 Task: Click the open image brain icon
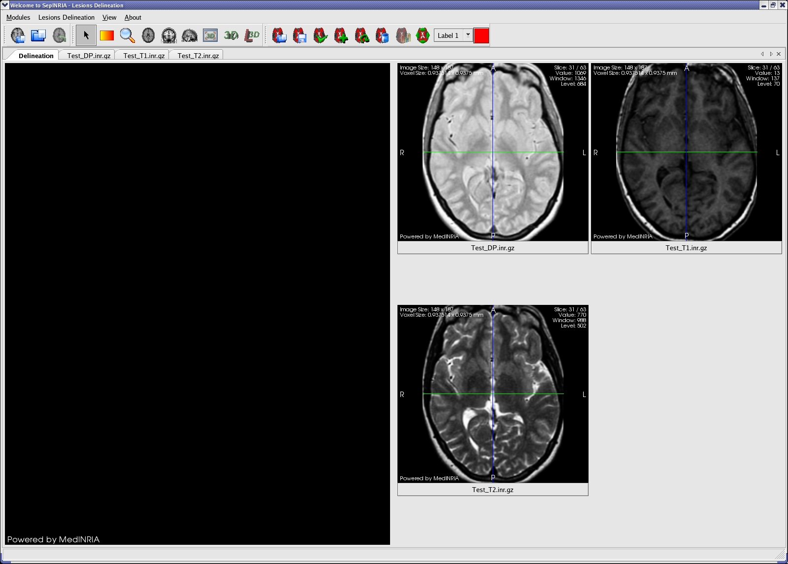click(x=18, y=35)
